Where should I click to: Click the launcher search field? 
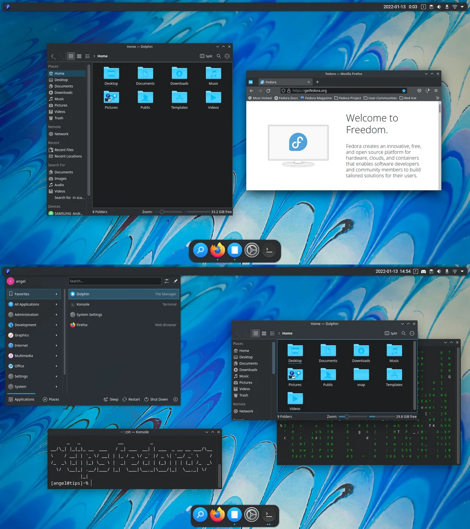(114, 281)
